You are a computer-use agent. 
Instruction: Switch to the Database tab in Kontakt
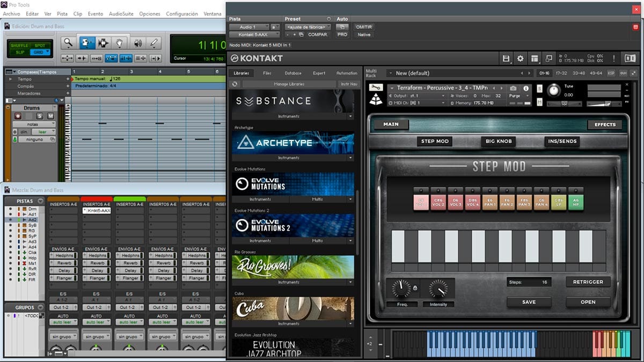pyautogui.click(x=293, y=73)
